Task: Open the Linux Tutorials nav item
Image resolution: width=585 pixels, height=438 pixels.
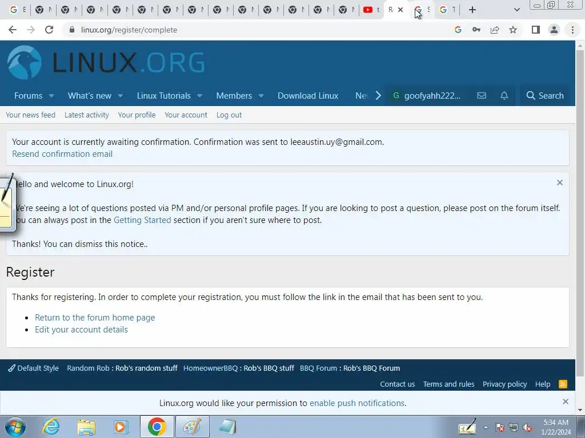Action: pos(164,96)
